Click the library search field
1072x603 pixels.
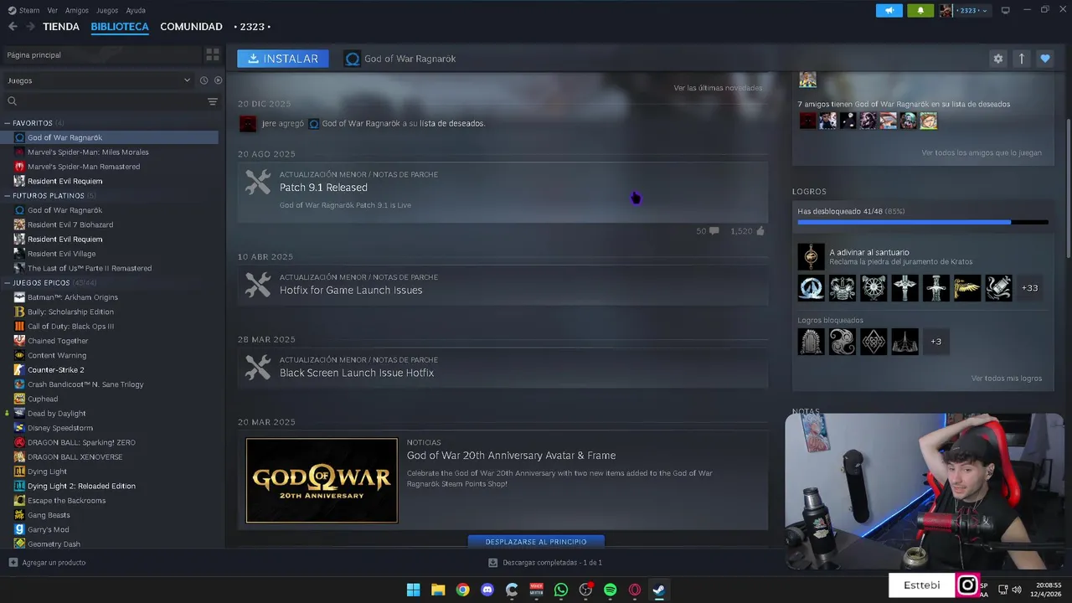tap(105, 101)
